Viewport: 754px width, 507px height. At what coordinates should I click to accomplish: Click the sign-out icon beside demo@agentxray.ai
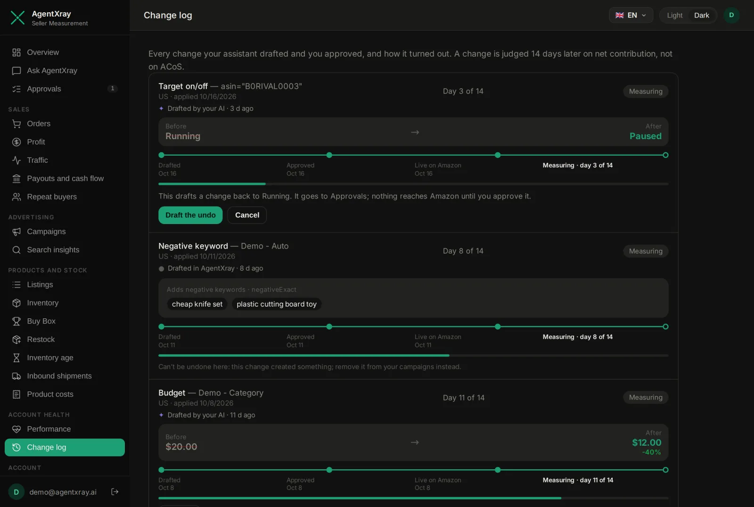[115, 492]
